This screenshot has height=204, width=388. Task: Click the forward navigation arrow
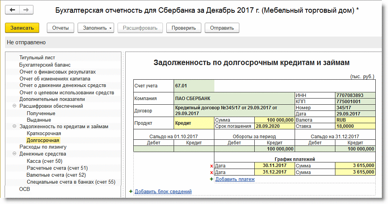(26, 10)
